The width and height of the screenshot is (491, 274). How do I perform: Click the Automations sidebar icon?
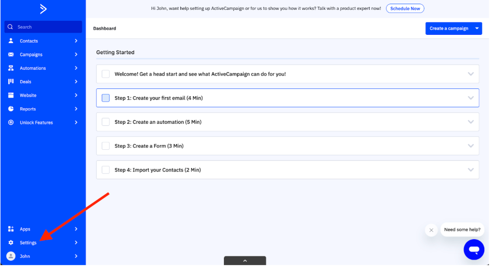pyautogui.click(x=11, y=68)
